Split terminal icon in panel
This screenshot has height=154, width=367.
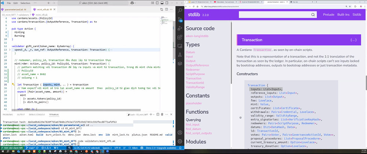click(157, 114)
